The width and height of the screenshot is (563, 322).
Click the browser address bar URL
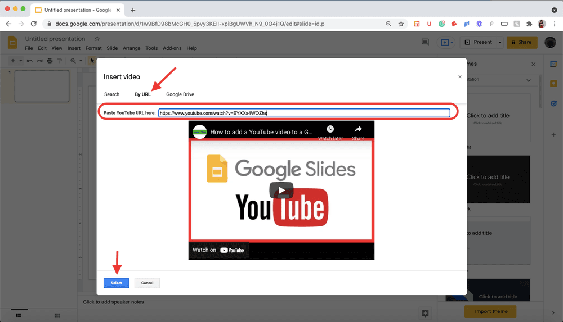(x=190, y=24)
